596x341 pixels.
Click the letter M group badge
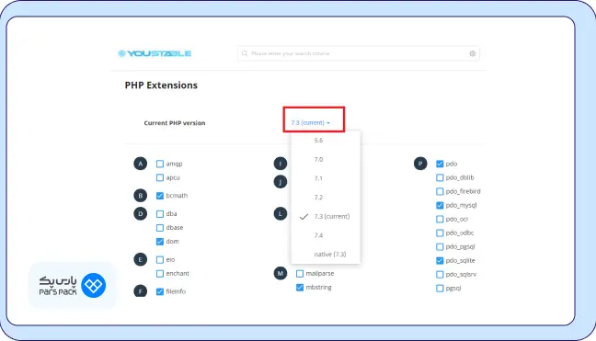(x=281, y=273)
